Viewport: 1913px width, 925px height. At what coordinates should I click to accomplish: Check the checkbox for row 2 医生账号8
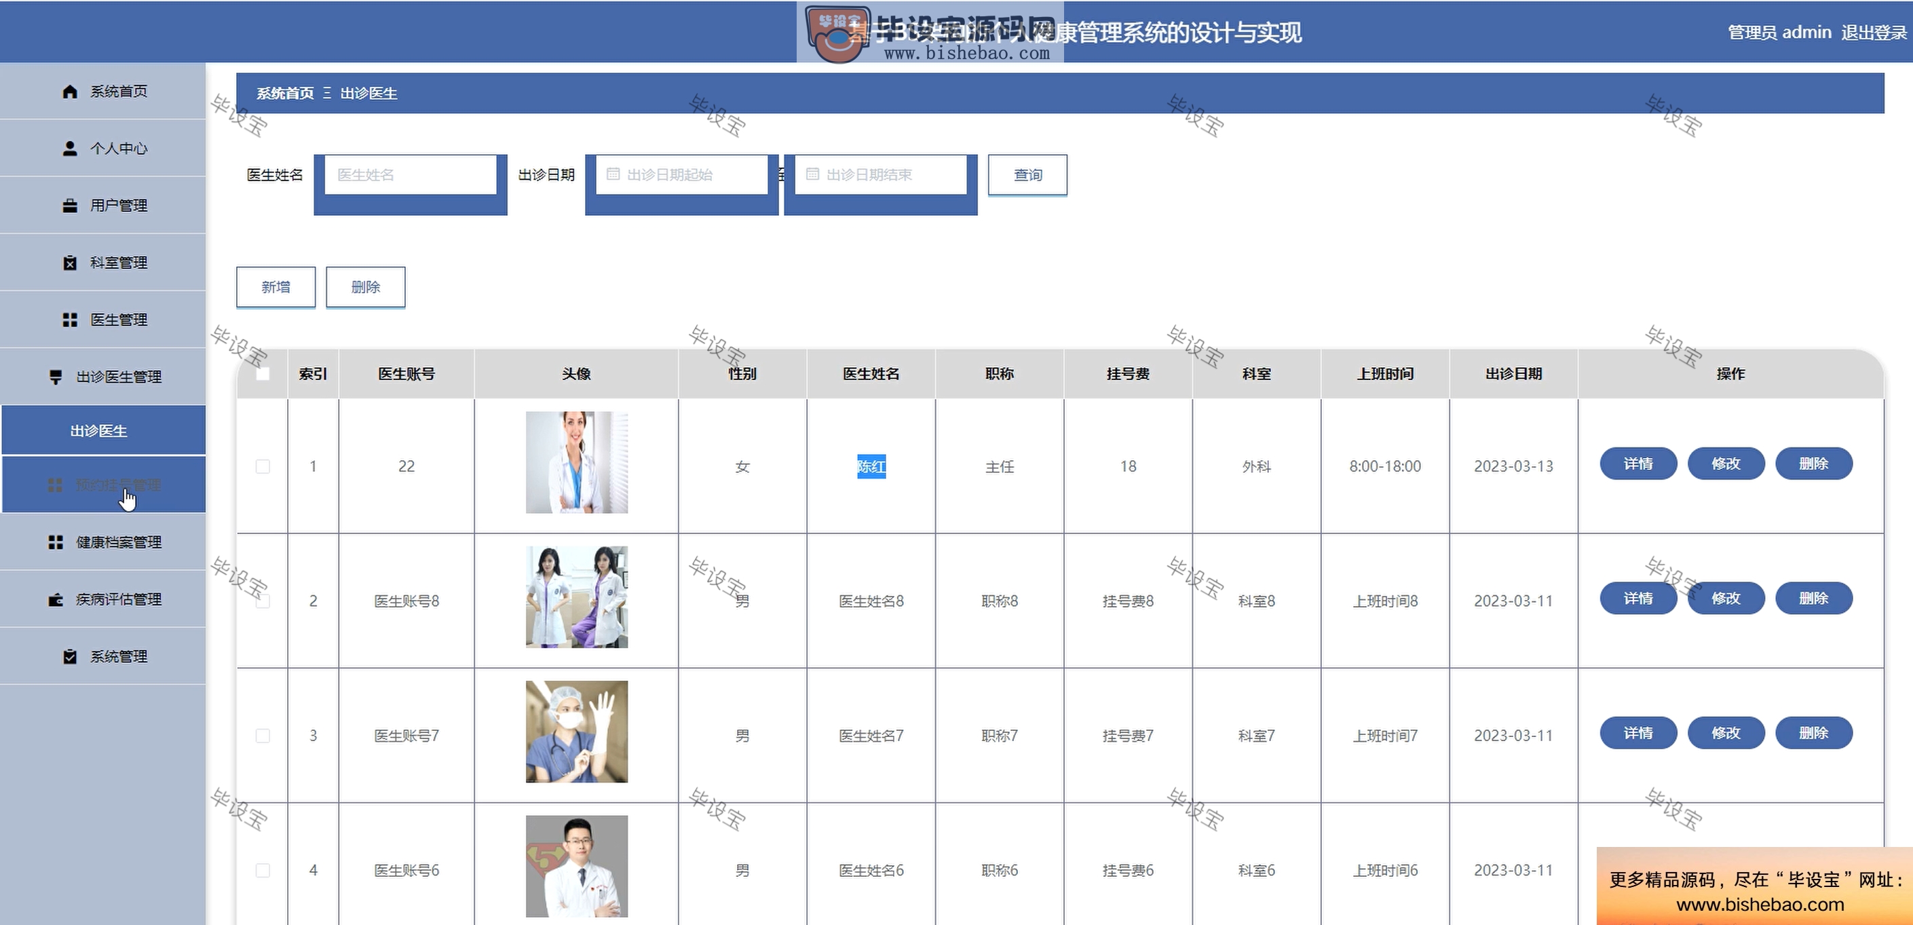coord(263,601)
